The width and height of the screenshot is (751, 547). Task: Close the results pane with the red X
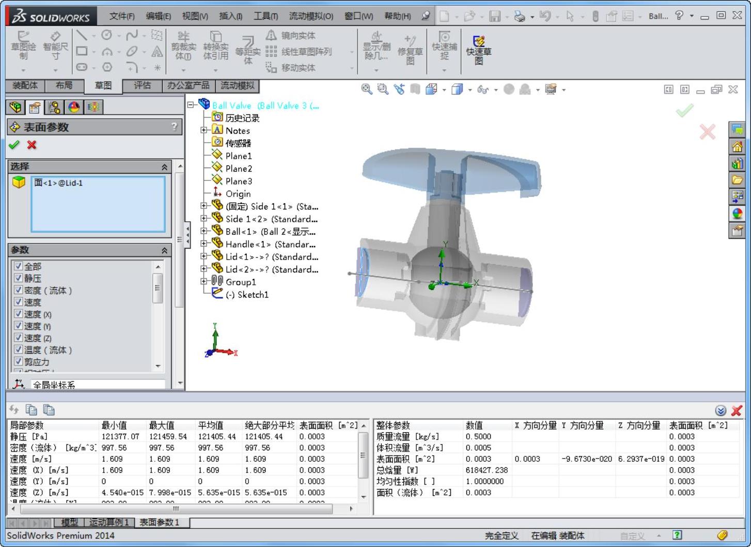(737, 411)
